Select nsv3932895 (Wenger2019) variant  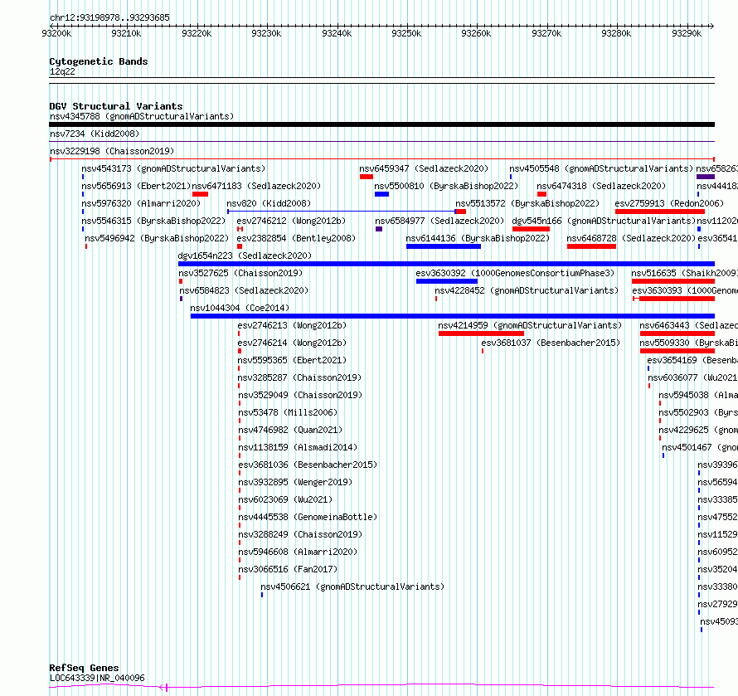pyautogui.click(x=295, y=482)
